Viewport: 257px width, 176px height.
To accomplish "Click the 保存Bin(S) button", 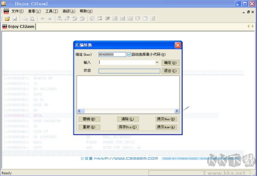I will pos(128,127).
